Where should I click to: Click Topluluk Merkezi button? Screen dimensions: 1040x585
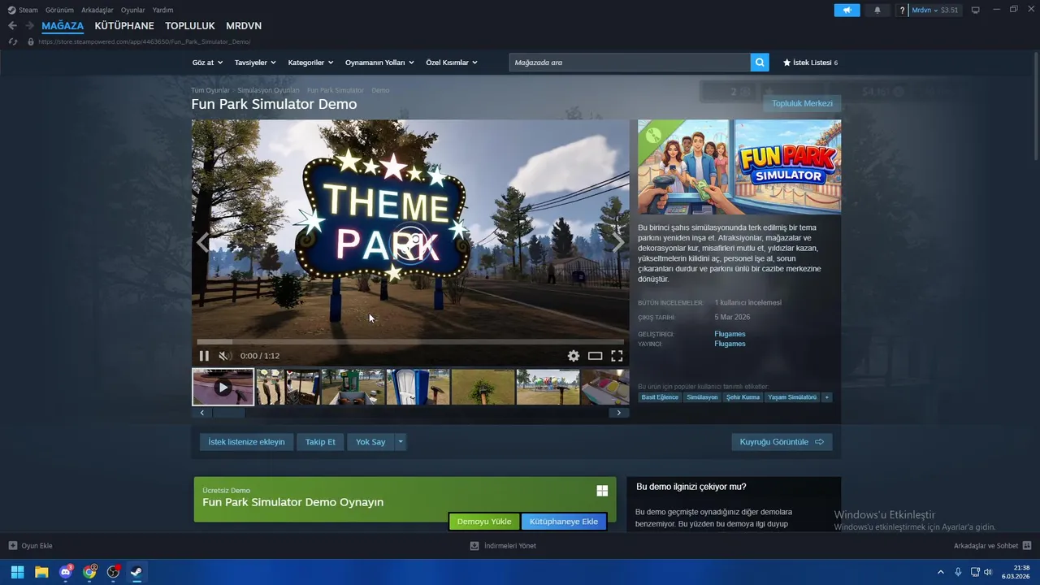pos(802,104)
